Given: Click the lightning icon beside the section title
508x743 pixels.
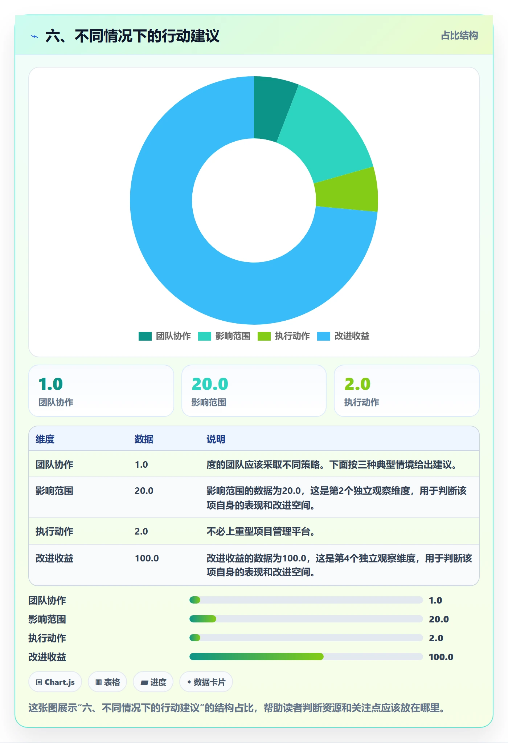Looking at the screenshot, I should 34,36.
